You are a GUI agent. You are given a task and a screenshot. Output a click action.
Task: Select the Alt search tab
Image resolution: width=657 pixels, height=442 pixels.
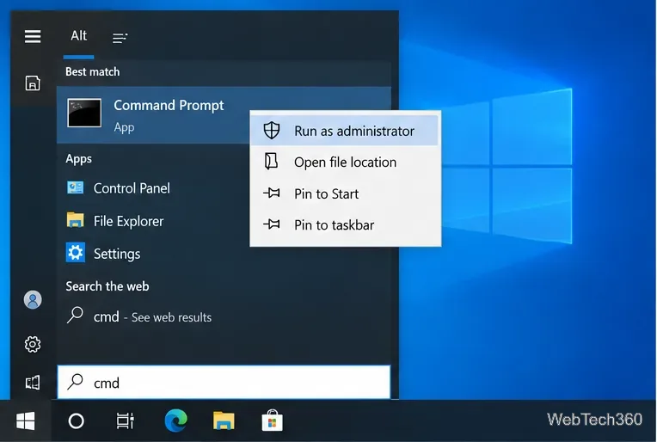click(79, 36)
